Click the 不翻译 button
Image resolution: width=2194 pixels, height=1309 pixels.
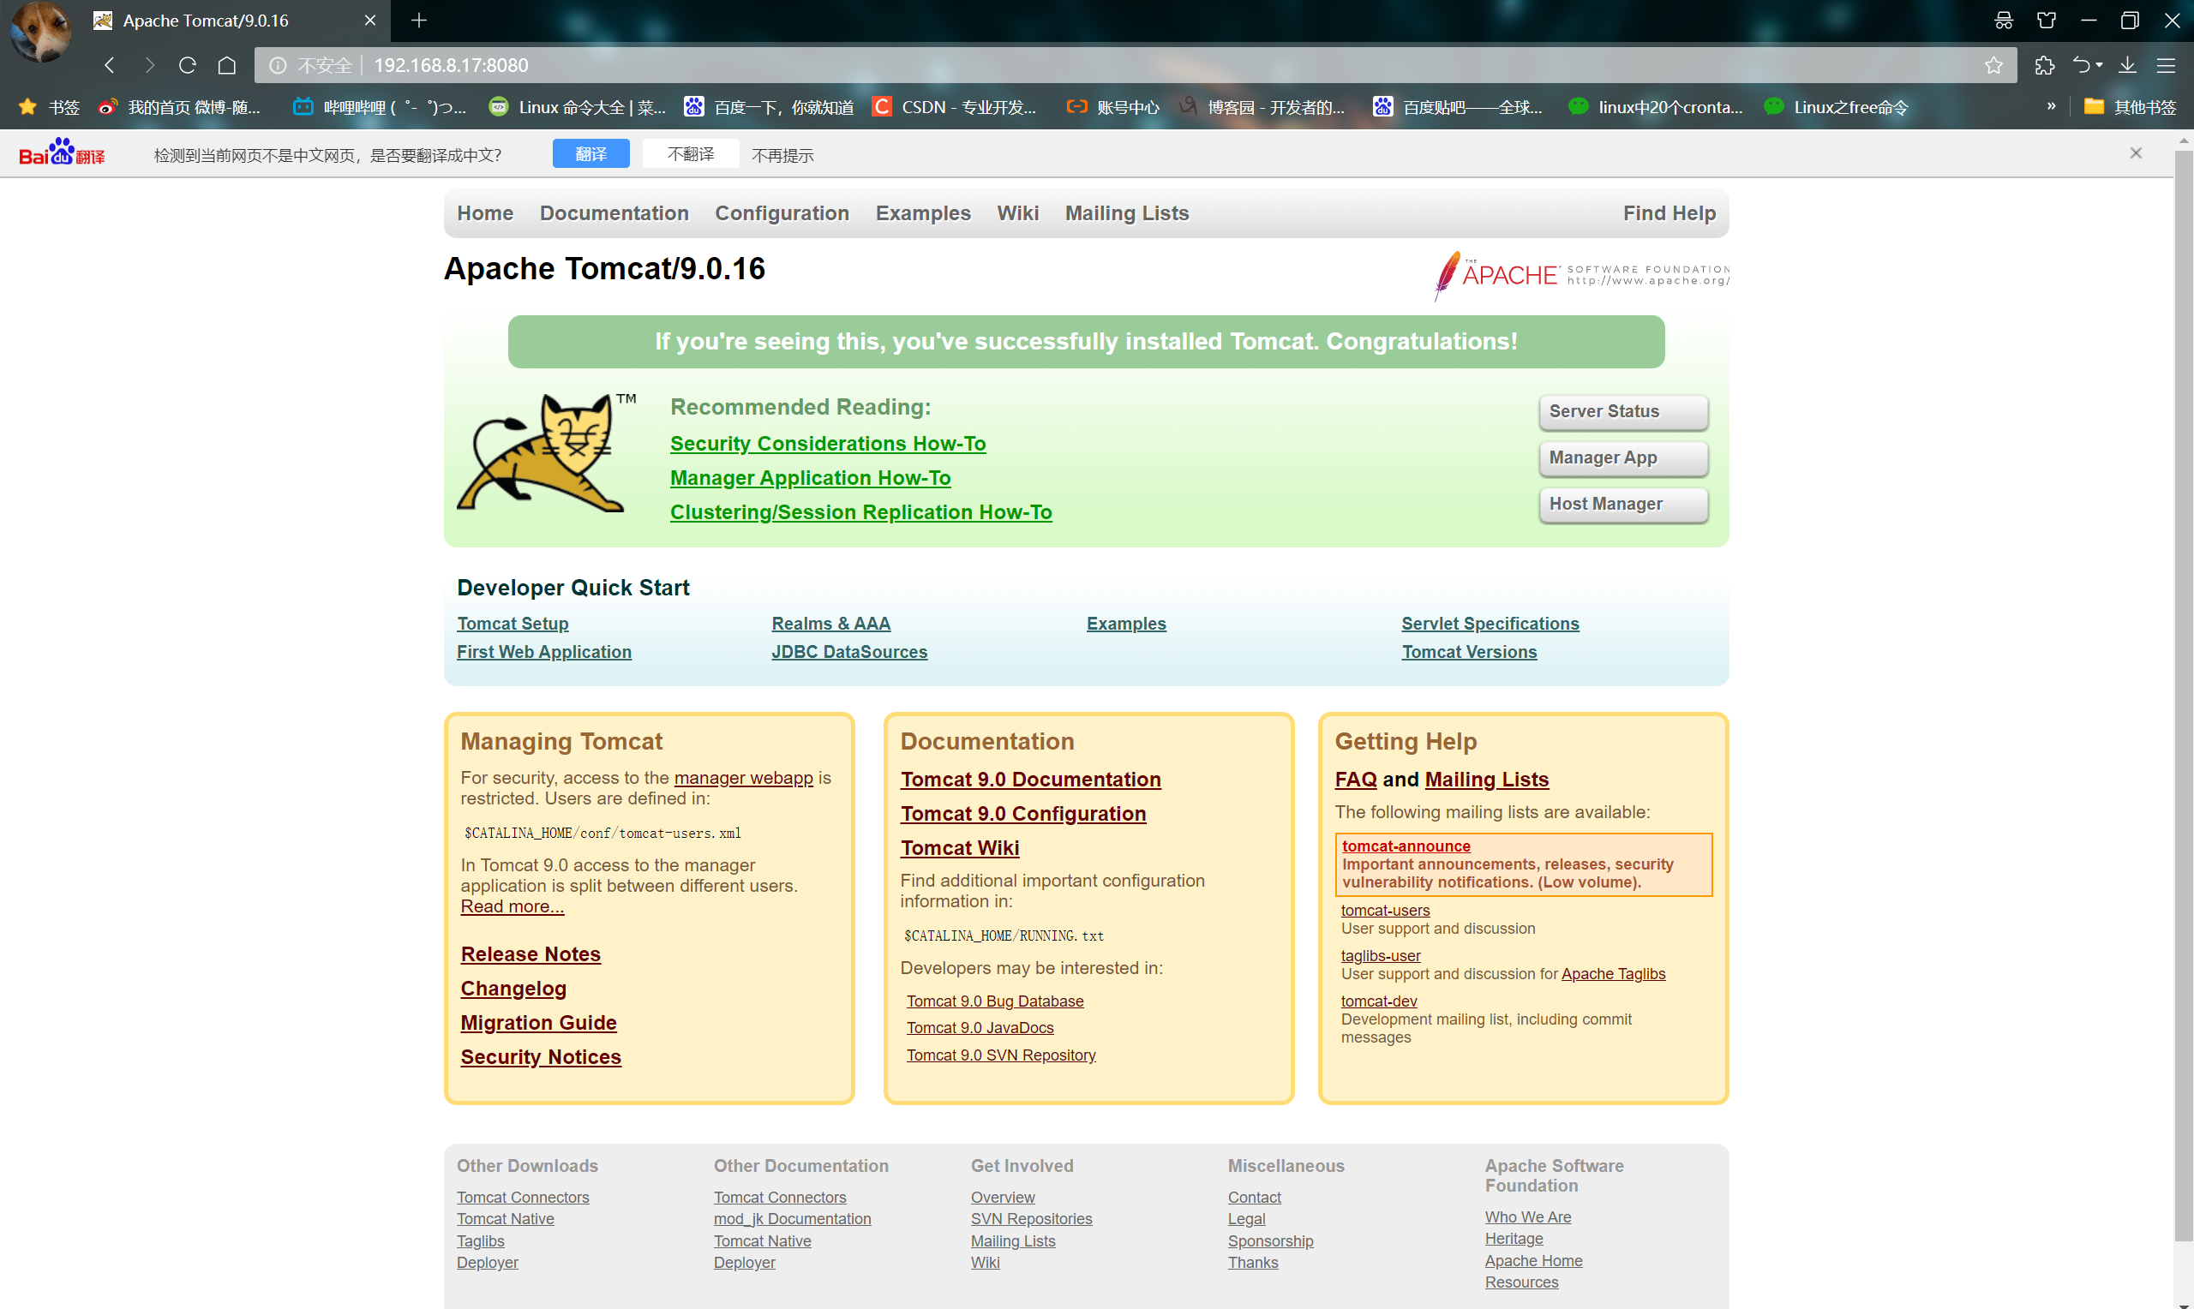[x=691, y=153]
